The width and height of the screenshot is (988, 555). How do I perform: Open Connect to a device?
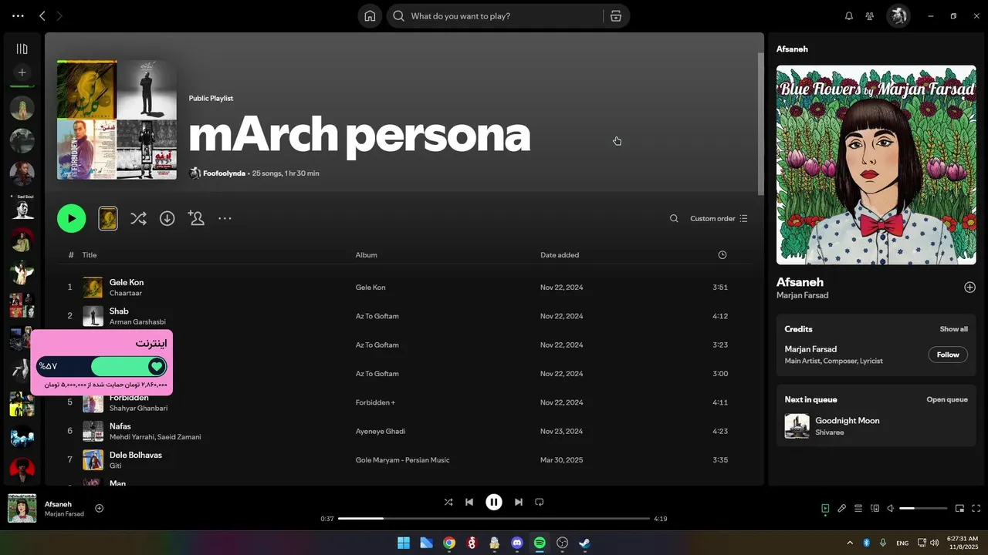coord(875,508)
